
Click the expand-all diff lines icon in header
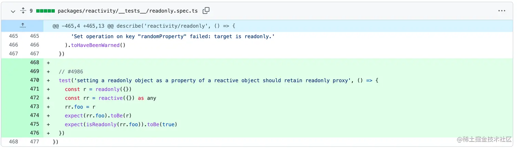pyautogui.click(x=23, y=11)
